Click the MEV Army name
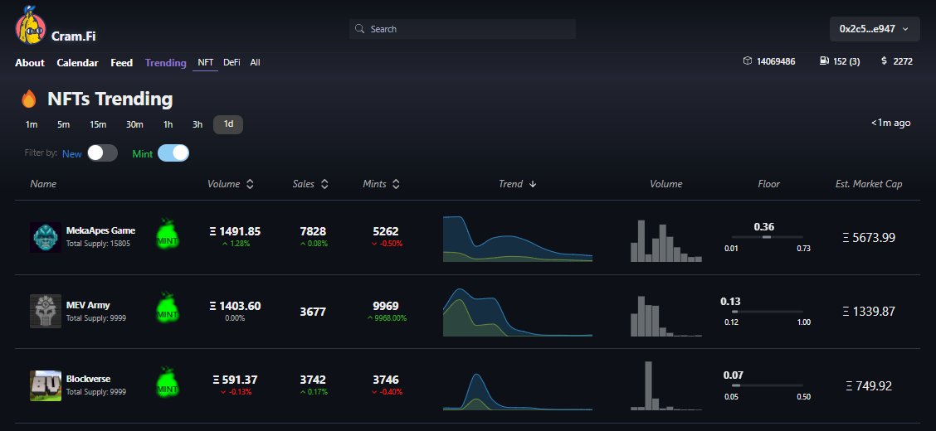 (88, 305)
